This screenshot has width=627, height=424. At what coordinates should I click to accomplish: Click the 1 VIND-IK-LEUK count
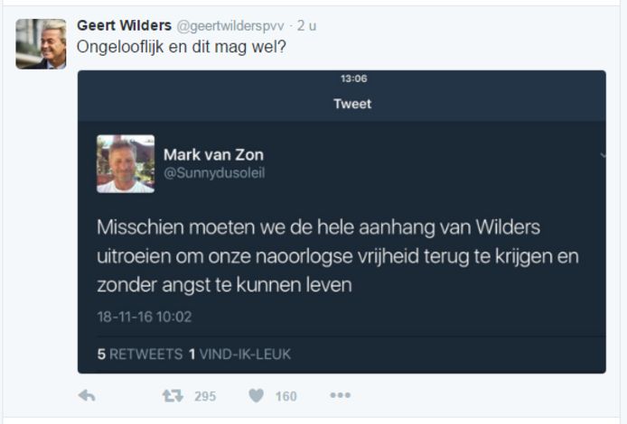(x=240, y=355)
